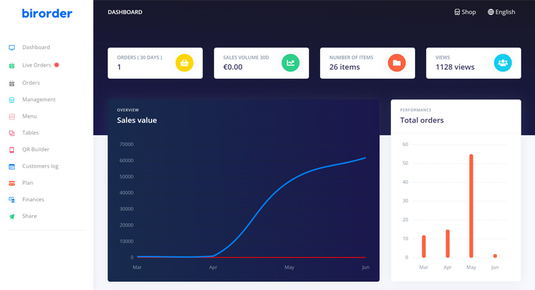The image size is (535, 290).
Task: Open the Menu sidebar entry
Action: click(30, 116)
